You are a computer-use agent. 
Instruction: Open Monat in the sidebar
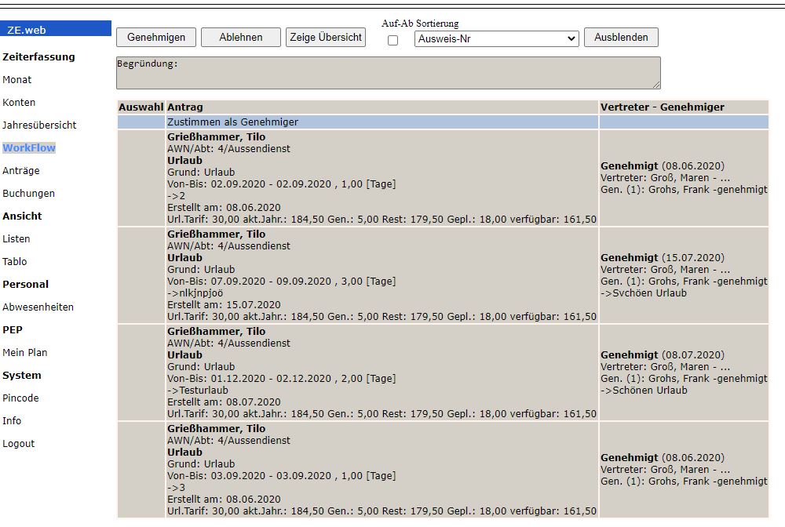tap(17, 80)
